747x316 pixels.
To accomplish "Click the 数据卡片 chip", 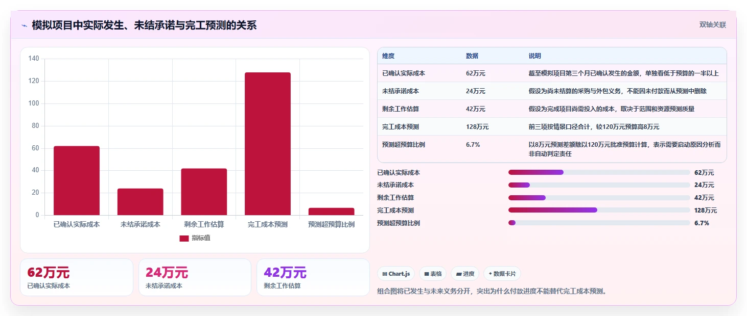I will [x=502, y=274].
